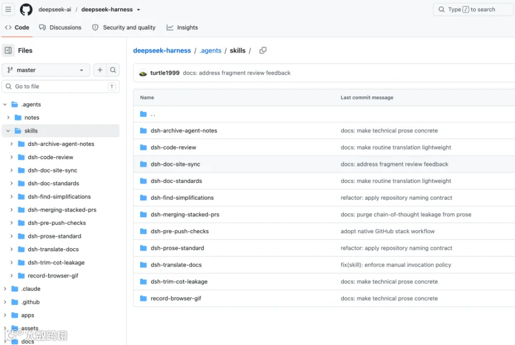This screenshot has height=345, width=515.
Task: Expand the .claude folder chevron
Action: point(5,288)
